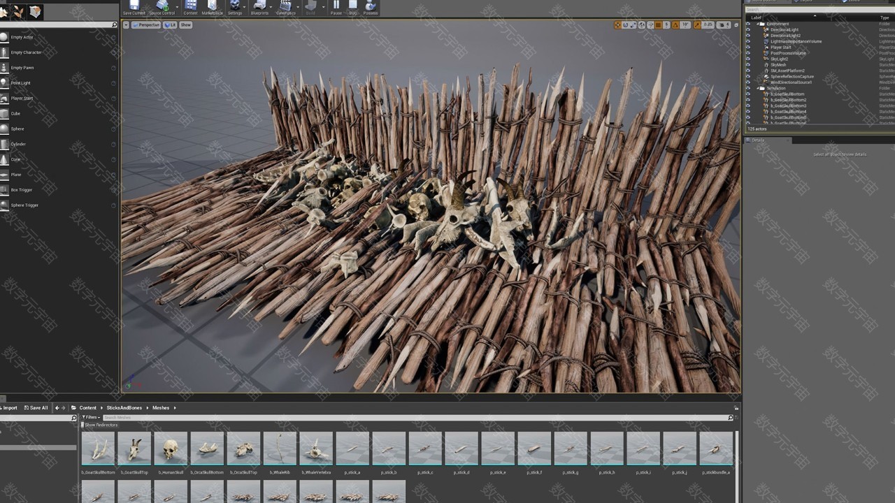The image size is (895, 503).
Task: Select the Sphere Trigger placement item
Action: (x=59, y=205)
